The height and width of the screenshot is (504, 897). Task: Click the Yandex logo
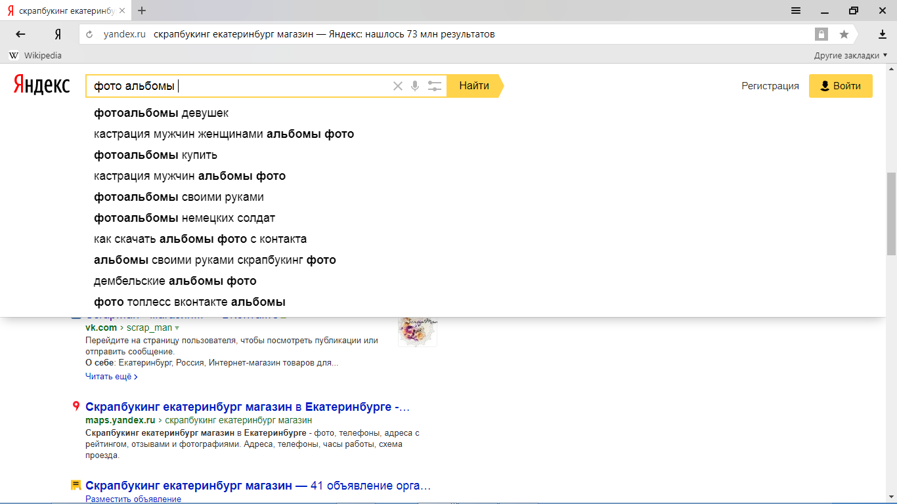point(41,85)
